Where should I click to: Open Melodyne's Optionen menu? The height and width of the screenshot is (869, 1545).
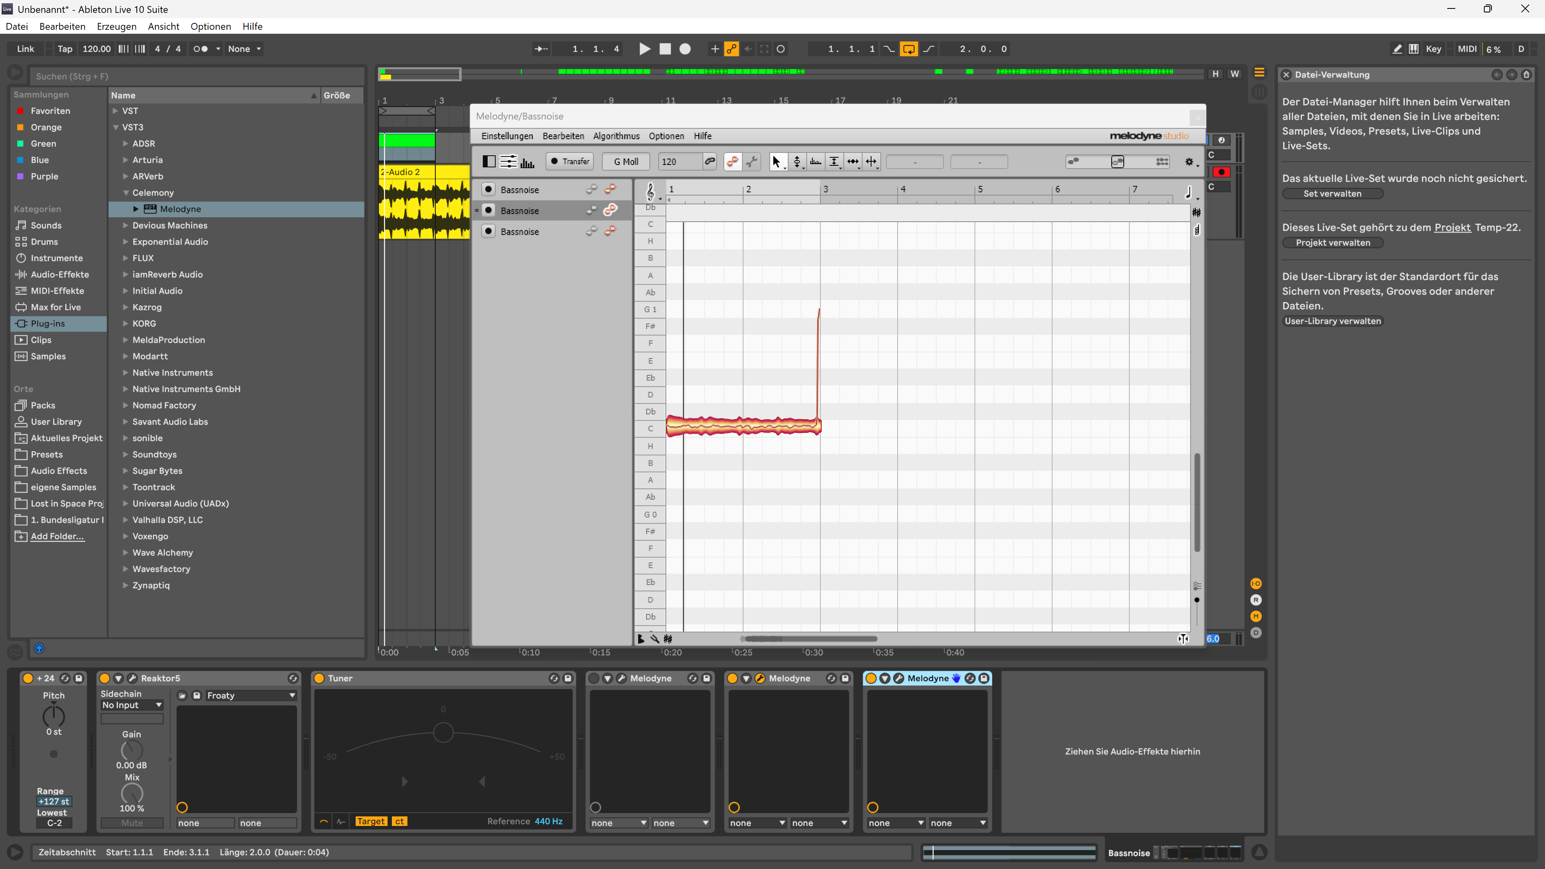[x=666, y=136]
